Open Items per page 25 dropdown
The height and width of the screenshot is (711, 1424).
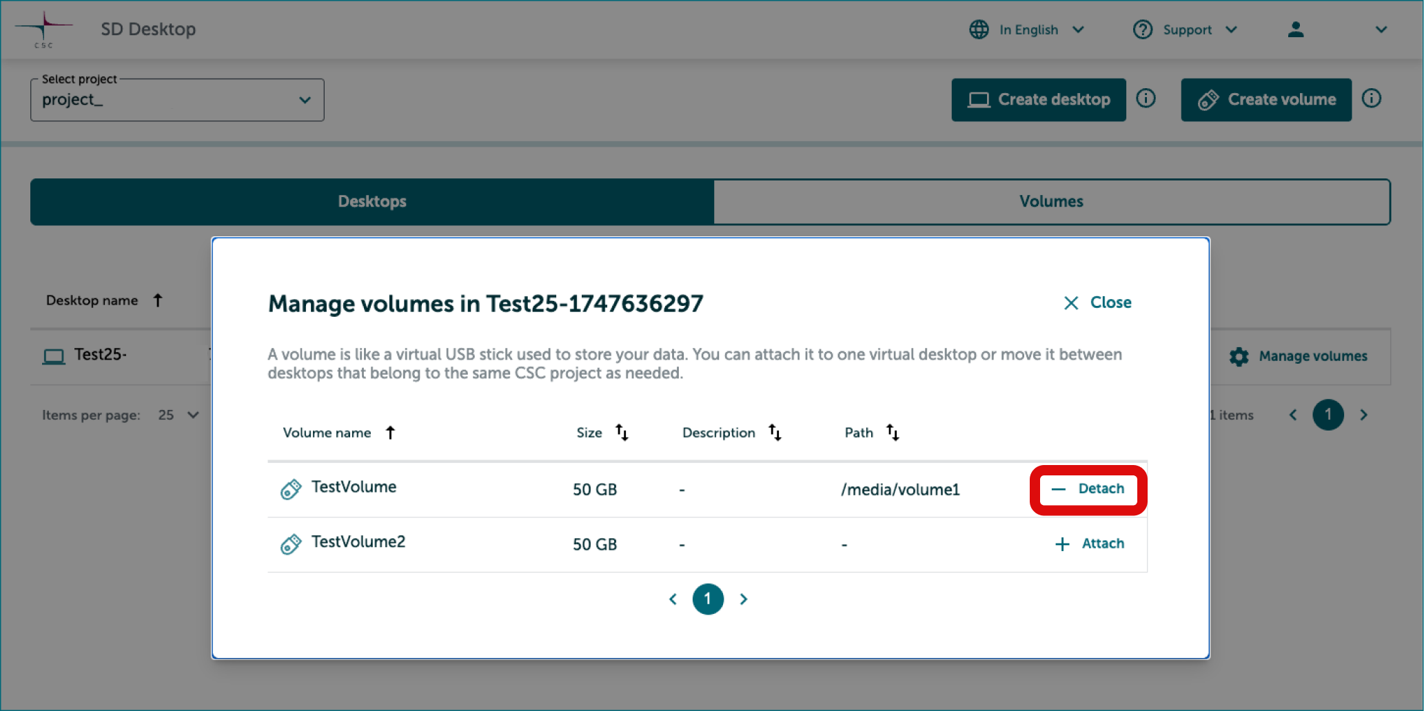pos(179,415)
